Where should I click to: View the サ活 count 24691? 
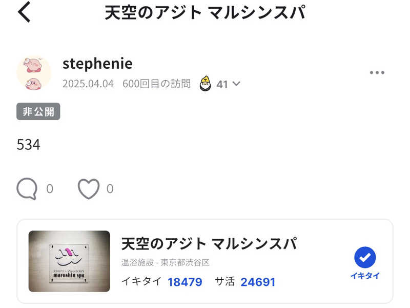258,282
